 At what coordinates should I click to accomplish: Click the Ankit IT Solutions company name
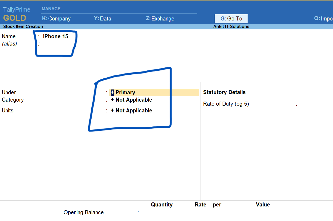click(231, 26)
